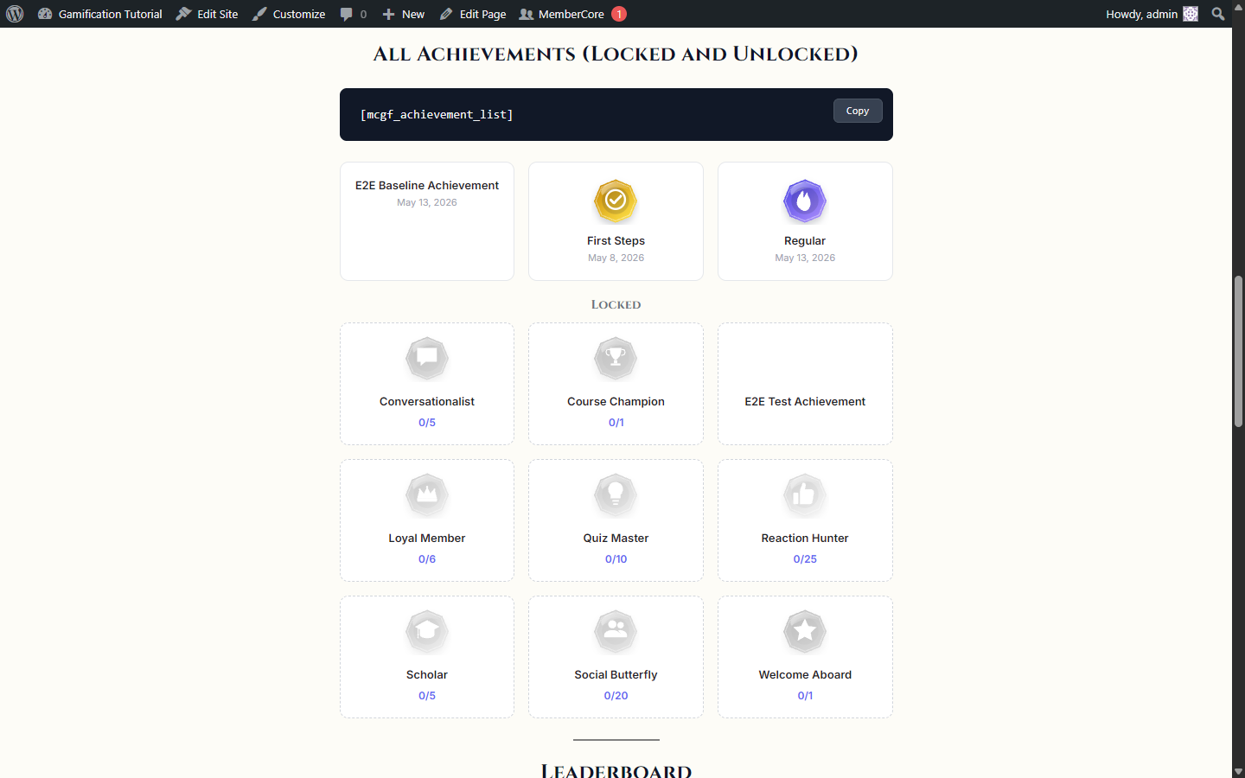This screenshot has width=1245, height=778.
Task: Click the MemberCore notification badge 1
Action: [x=619, y=14]
